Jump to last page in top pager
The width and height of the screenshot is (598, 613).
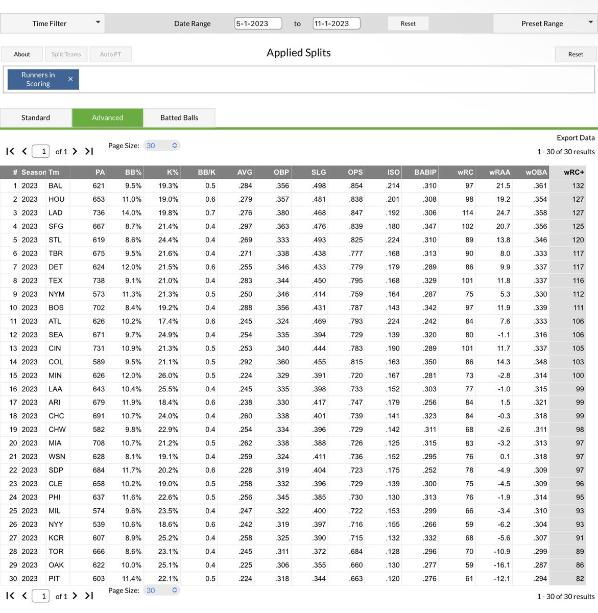(x=89, y=151)
